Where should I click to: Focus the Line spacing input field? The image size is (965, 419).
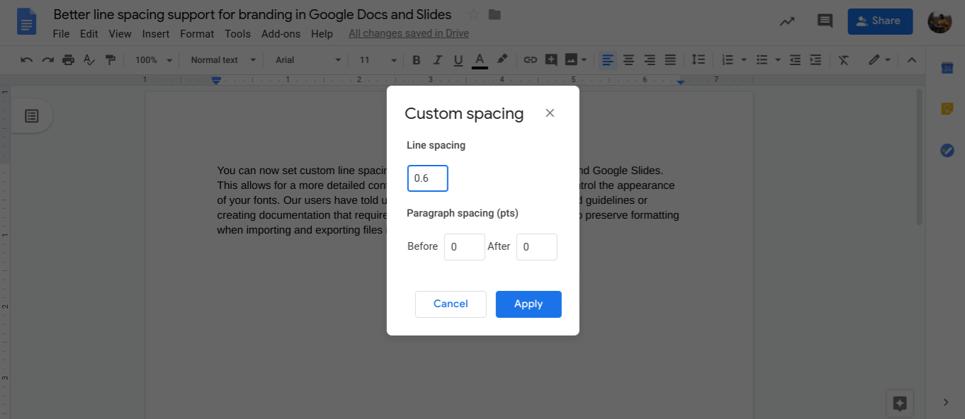428,178
